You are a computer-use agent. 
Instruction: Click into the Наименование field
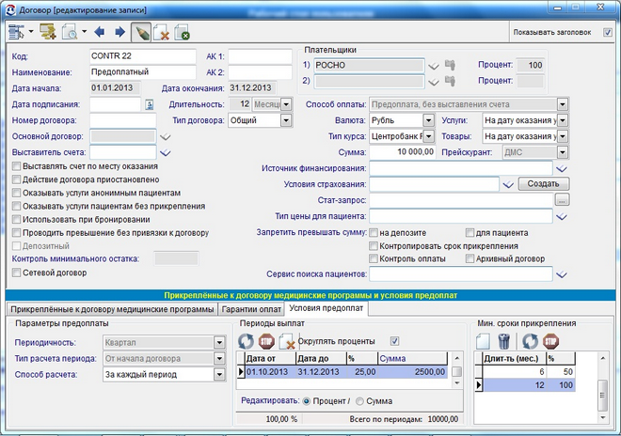tap(143, 72)
